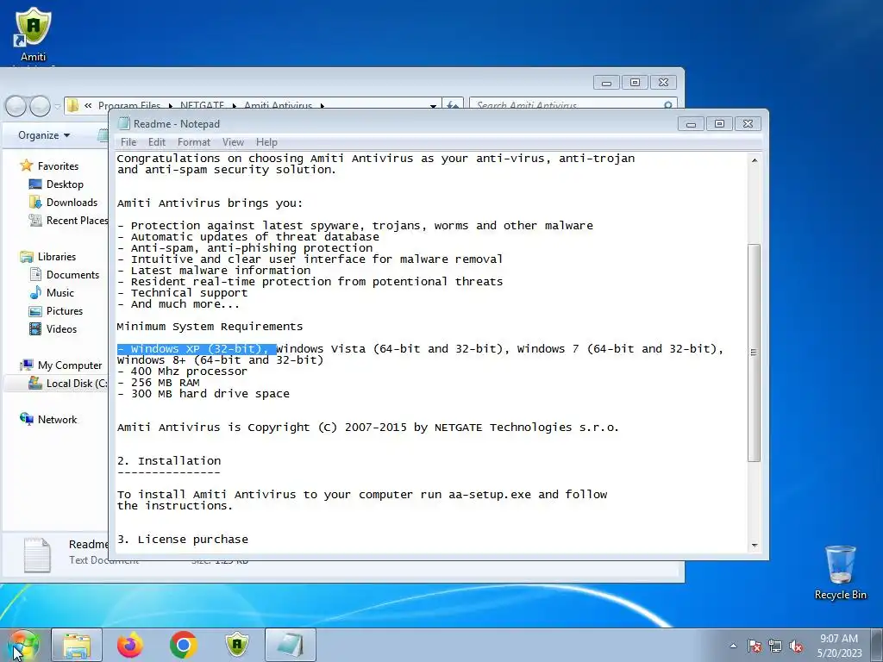Viewport: 883px width, 662px height.
Task: Show hidden system tray icons
Action: click(x=733, y=646)
